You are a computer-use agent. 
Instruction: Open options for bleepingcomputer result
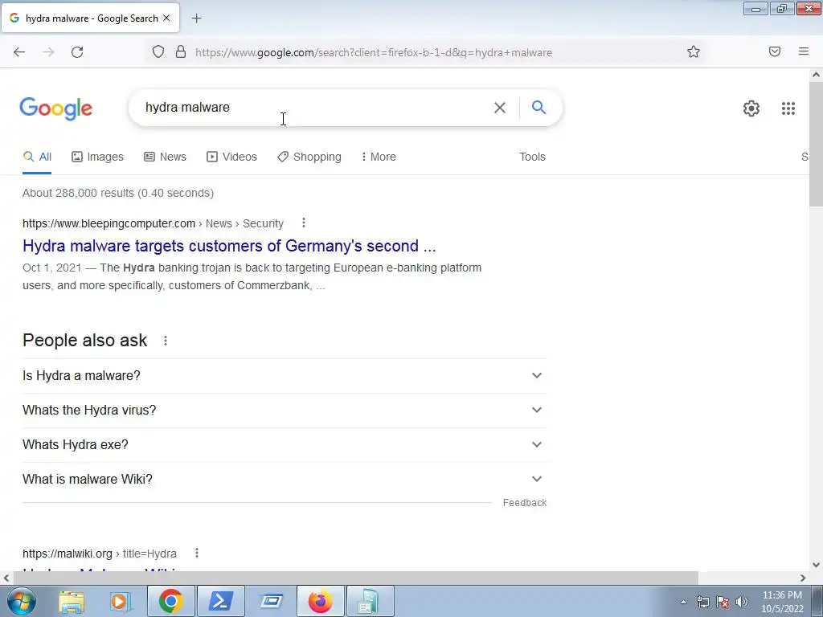(303, 223)
